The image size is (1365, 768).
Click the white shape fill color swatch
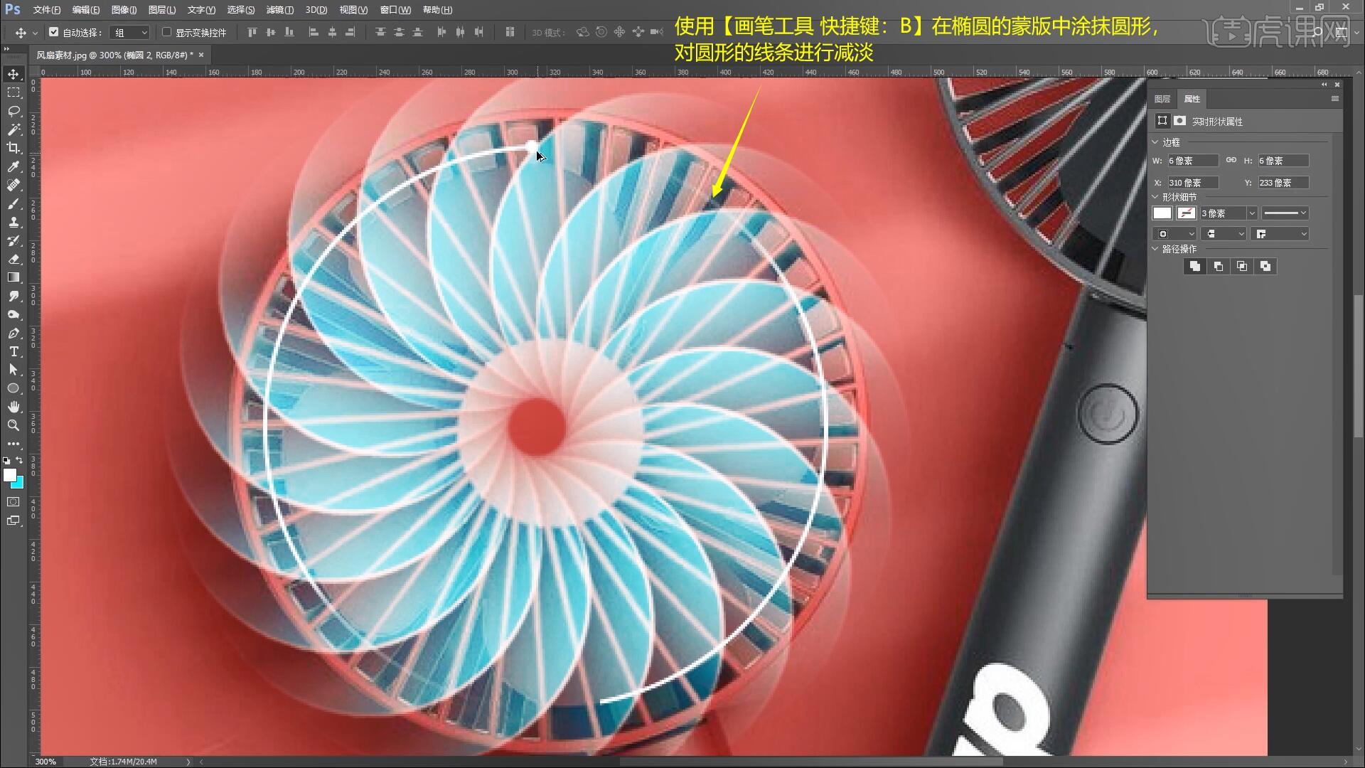pyautogui.click(x=1162, y=213)
